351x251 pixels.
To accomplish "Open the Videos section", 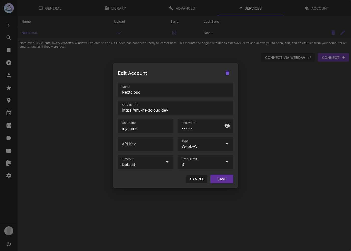I will (x=9, y=63).
